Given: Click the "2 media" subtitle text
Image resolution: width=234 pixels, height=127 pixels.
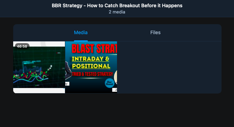Looking at the screenshot, I should pos(117,12).
